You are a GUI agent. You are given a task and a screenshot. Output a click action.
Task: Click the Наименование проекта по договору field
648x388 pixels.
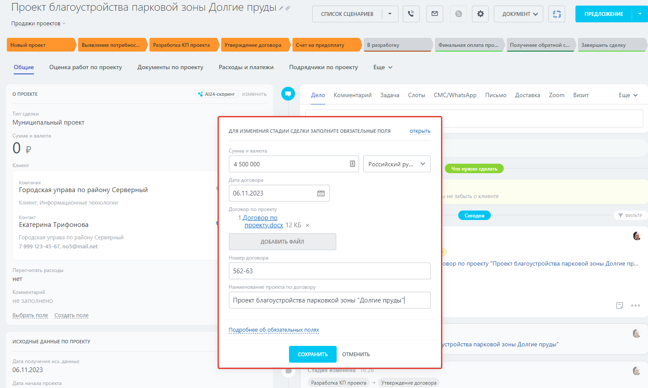[330, 300]
